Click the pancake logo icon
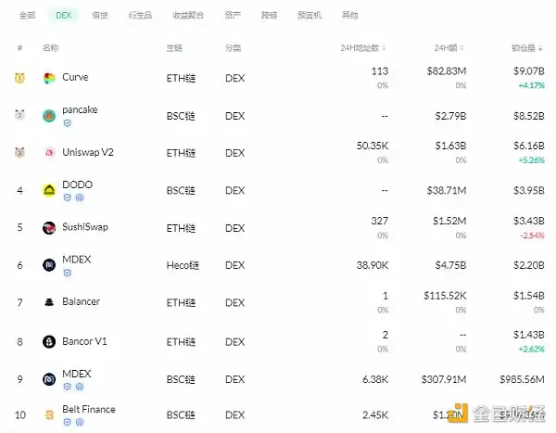The height and width of the screenshot is (433, 556). click(x=49, y=116)
